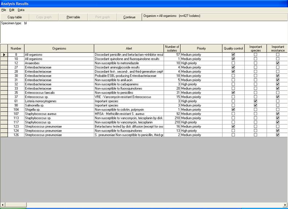Toggle Quality control checkbox for row 123
The width and height of the screenshot is (288, 209).
[233, 127]
